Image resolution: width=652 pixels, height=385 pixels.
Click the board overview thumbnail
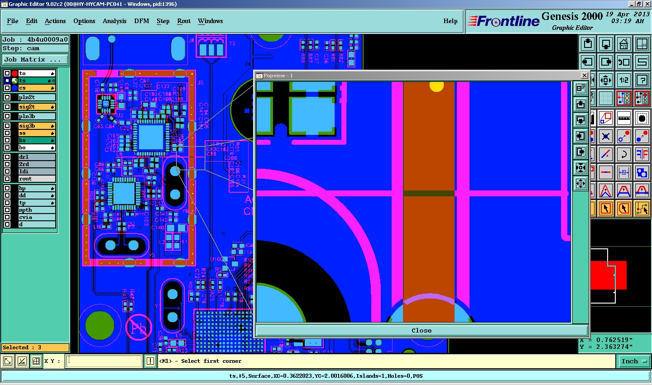[x=621, y=276]
